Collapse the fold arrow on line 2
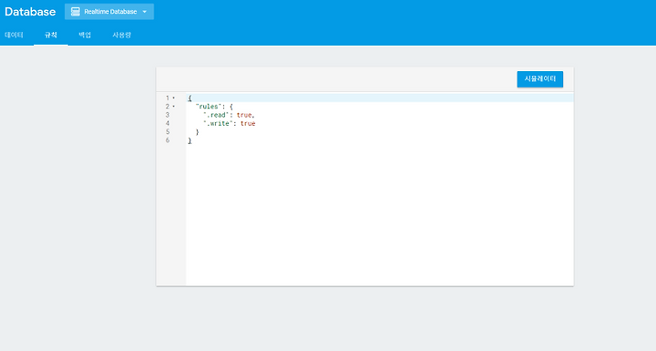The width and height of the screenshot is (656, 351). [174, 107]
